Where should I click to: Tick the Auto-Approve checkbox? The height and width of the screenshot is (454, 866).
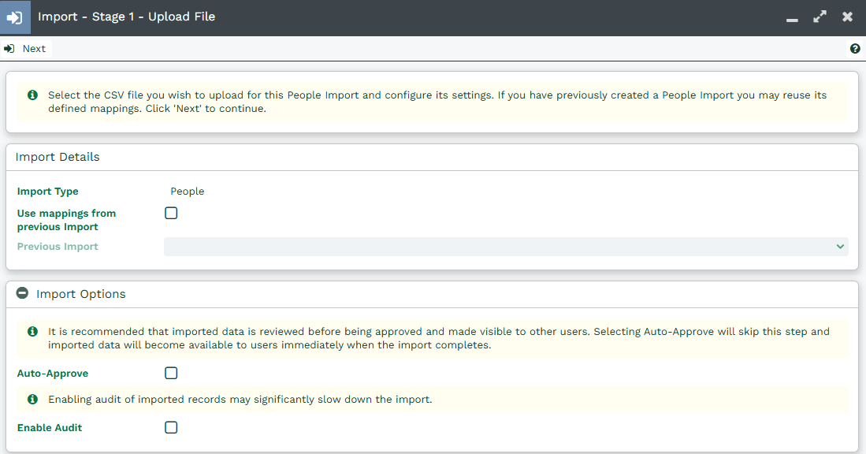pyautogui.click(x=171, y=373)
